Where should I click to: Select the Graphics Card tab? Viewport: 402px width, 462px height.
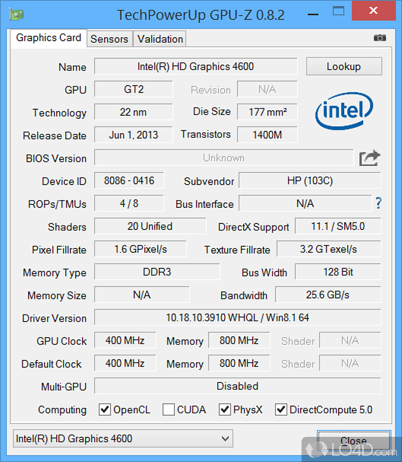48,38
